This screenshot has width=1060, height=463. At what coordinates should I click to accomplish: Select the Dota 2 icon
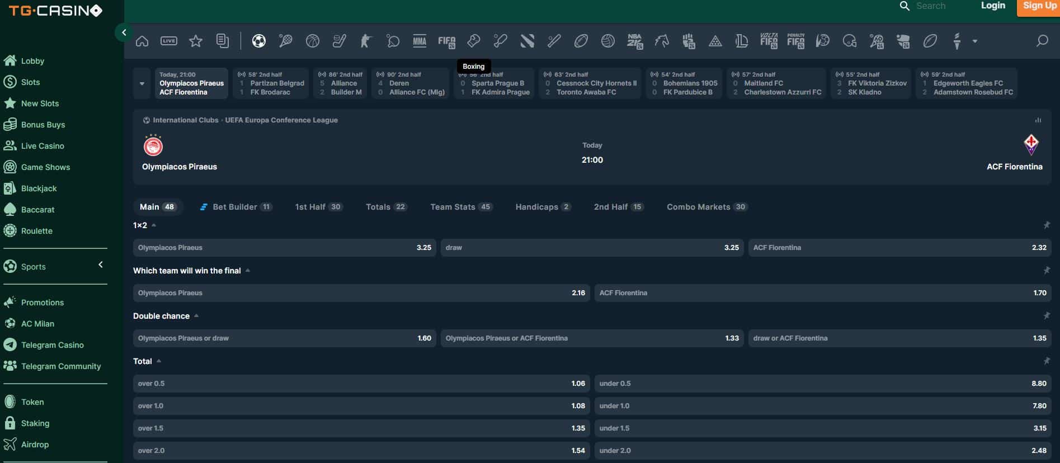[x=527, y=41]
